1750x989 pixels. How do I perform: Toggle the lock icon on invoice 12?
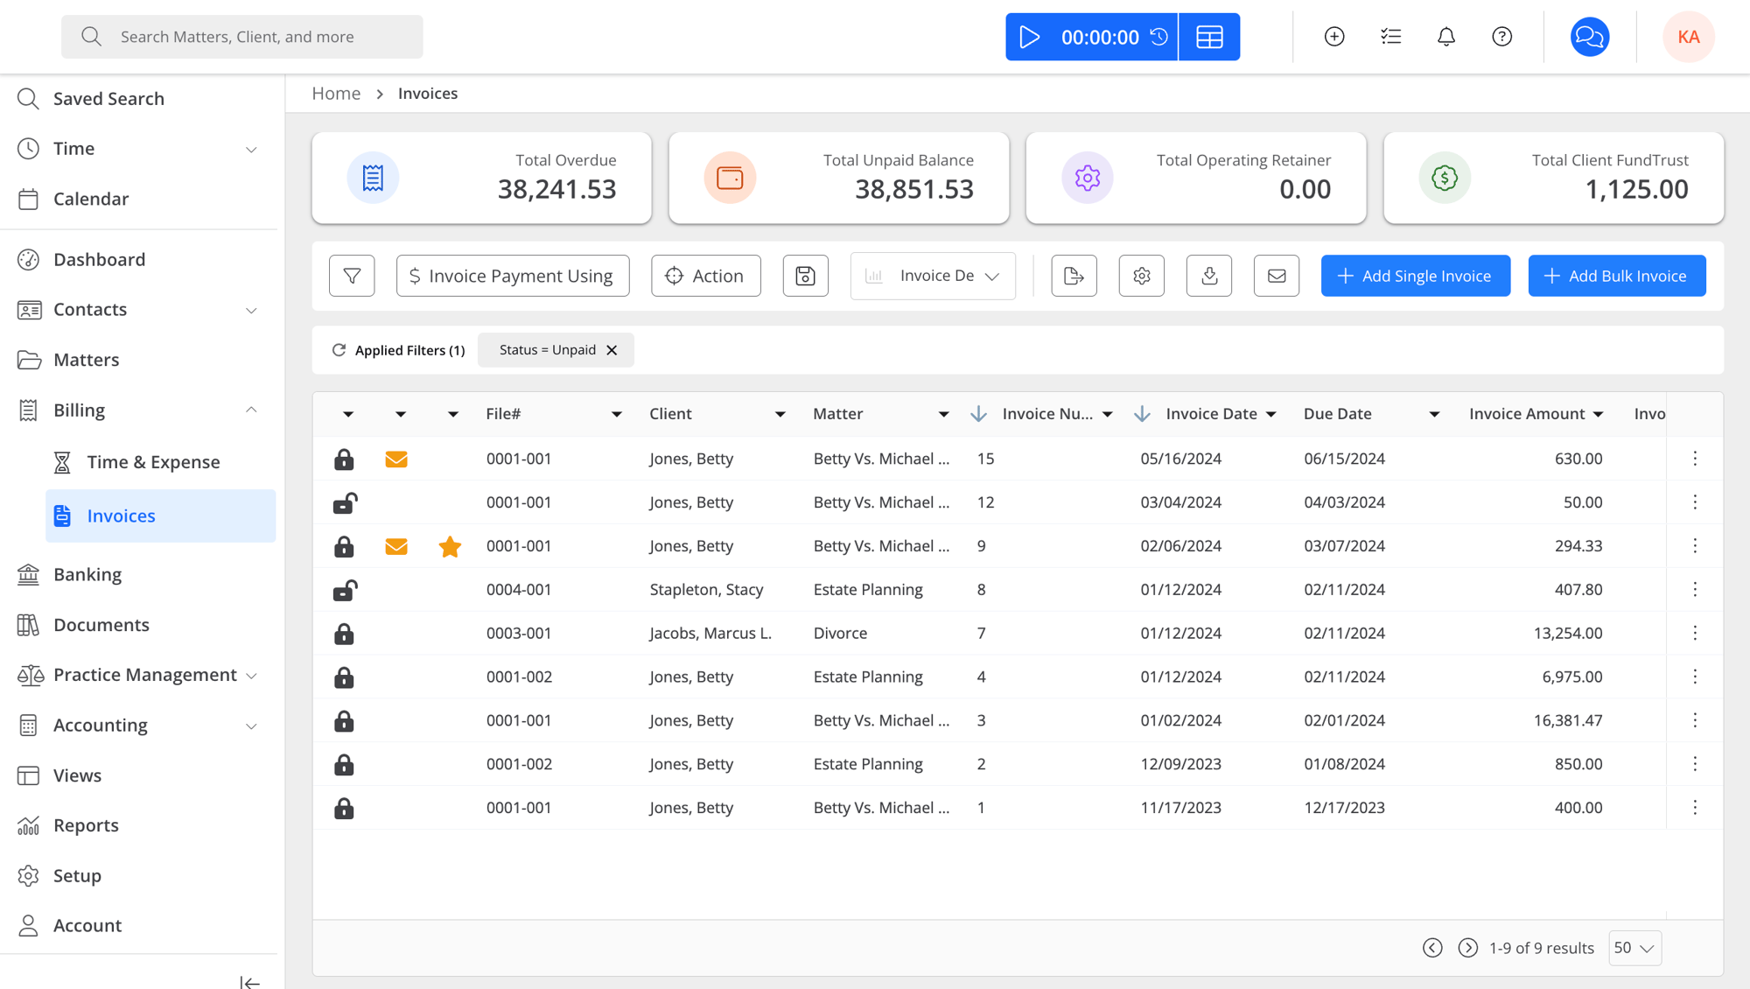click(344, 502)
